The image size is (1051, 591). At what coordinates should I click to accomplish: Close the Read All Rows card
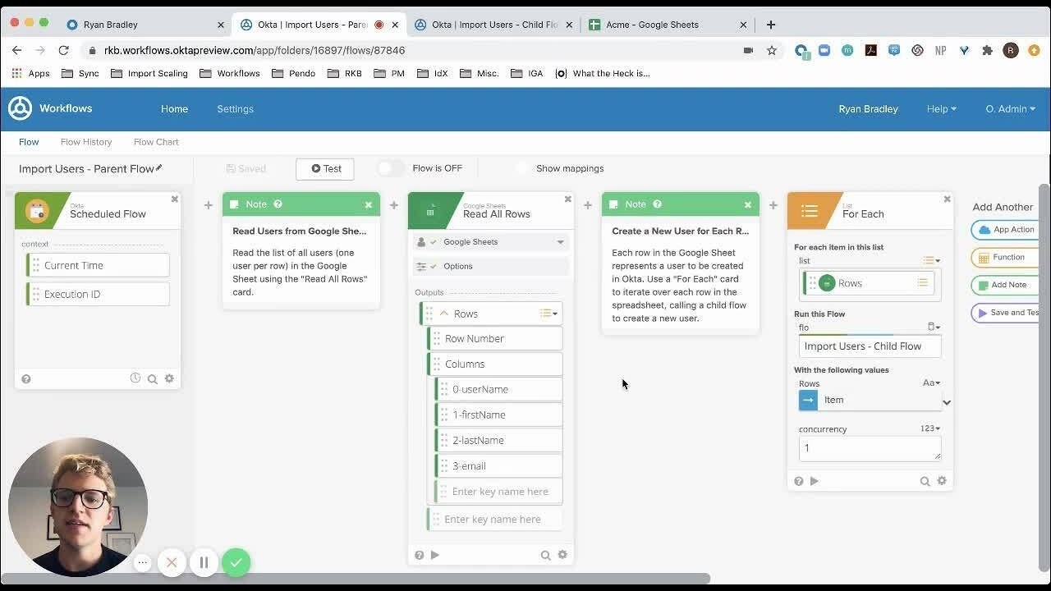567,199
